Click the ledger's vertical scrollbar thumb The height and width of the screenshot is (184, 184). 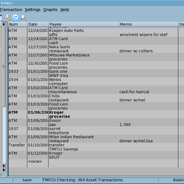[4, 67]
